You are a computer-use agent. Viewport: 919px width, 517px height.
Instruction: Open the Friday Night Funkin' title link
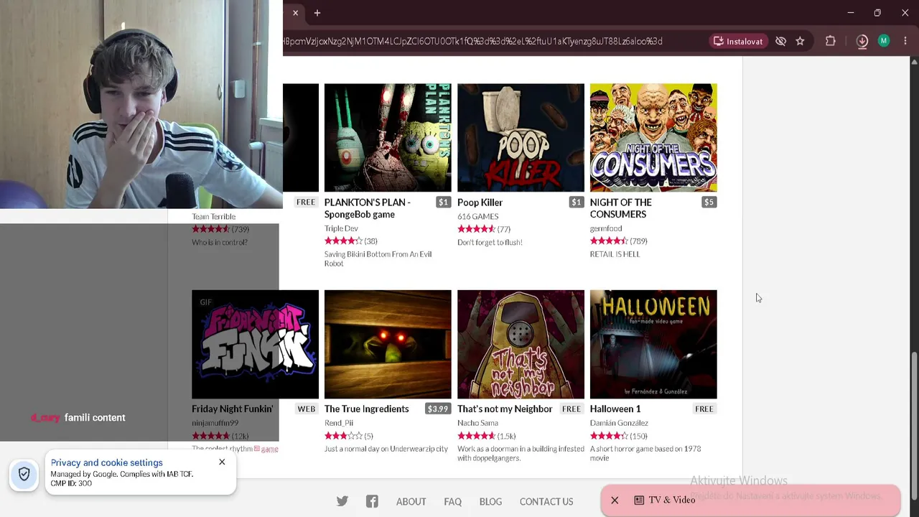click(x=232, y=409)
